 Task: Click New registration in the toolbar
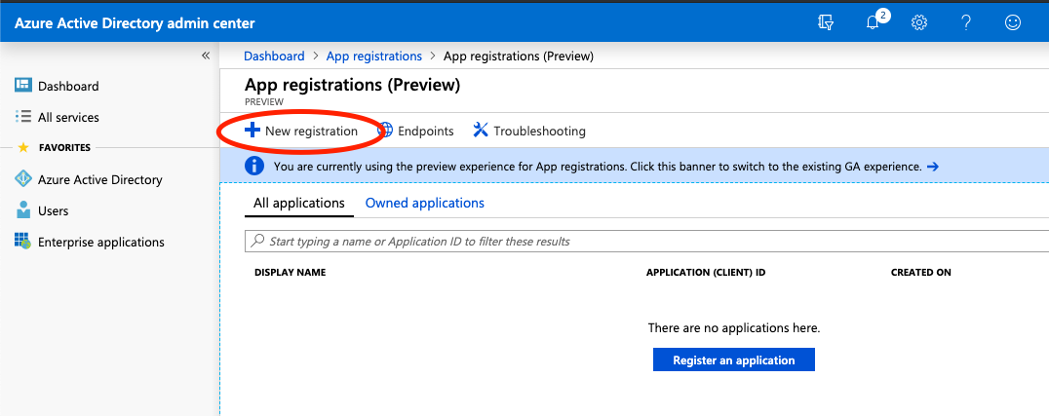tap(301, 131)
